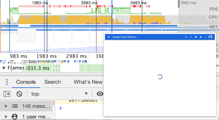Image resolution: width=219 pixels, height=120 pixels.
Task: Expand the Frames track
Action: pos(4,68)
